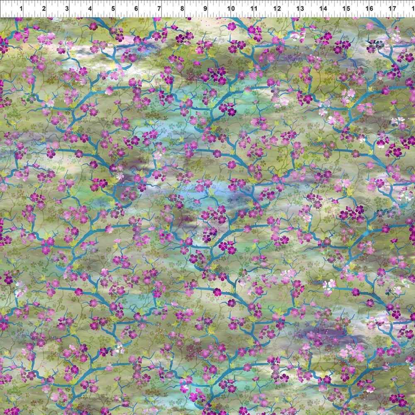Click the ruler mark labeled 6
Viewport: 415px width, 415px height.
[x=136, y=8]
